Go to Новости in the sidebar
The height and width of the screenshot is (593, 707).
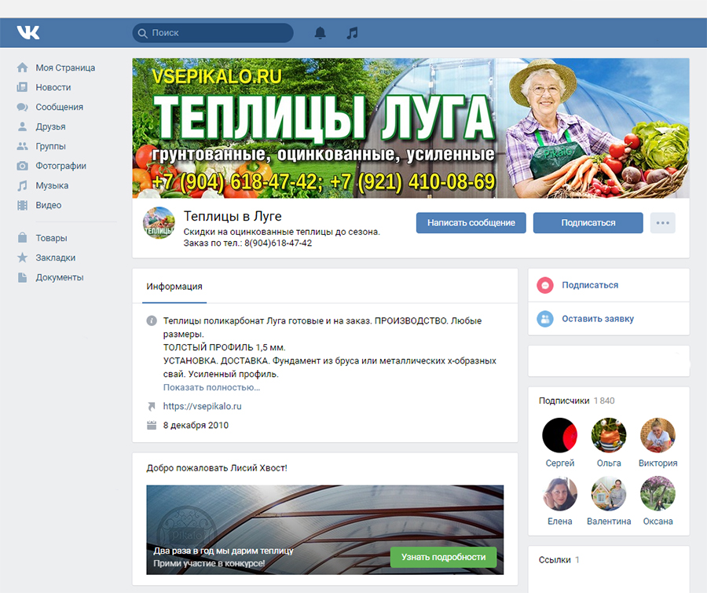point(53,87)
